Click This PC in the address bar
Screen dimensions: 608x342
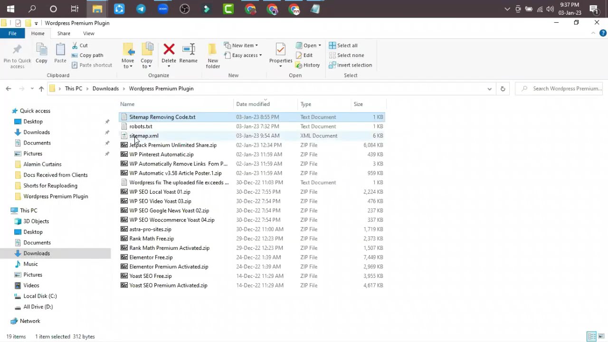coord(74,88)
